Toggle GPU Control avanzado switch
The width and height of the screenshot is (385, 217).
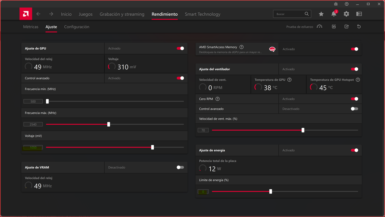pos(180,78)
